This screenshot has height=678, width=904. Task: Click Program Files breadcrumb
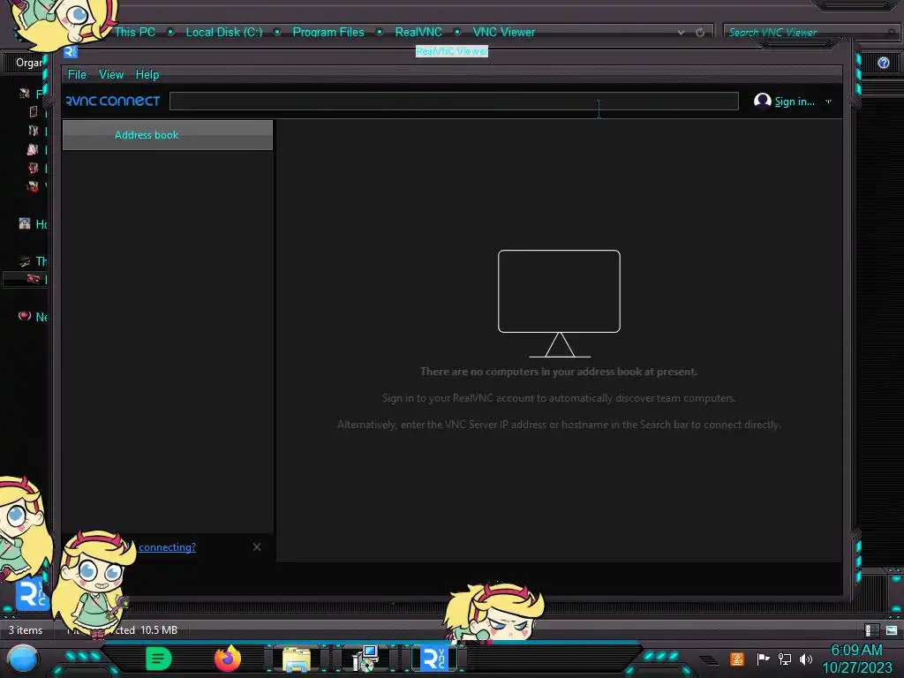pos(328,33)
